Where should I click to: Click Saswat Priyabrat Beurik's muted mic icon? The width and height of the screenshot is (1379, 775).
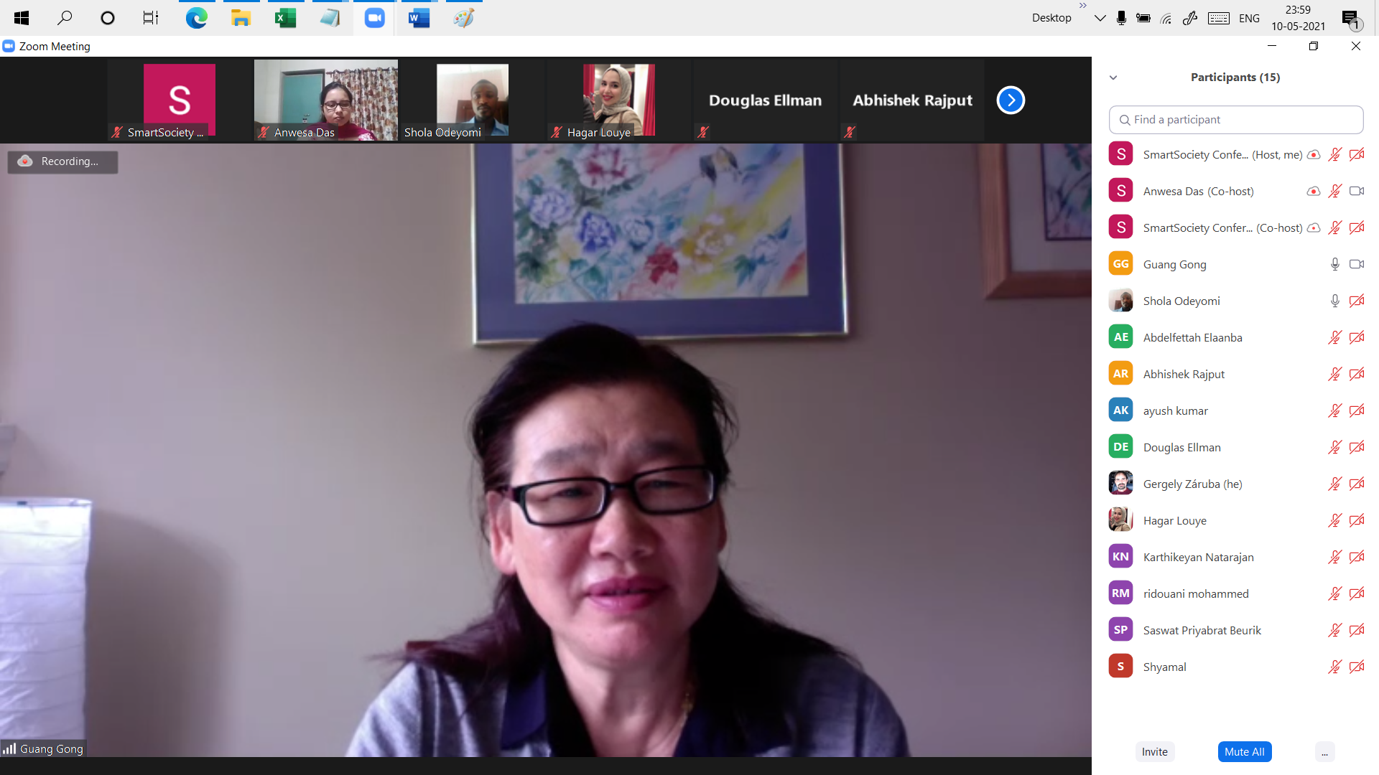coord(1334,630)
